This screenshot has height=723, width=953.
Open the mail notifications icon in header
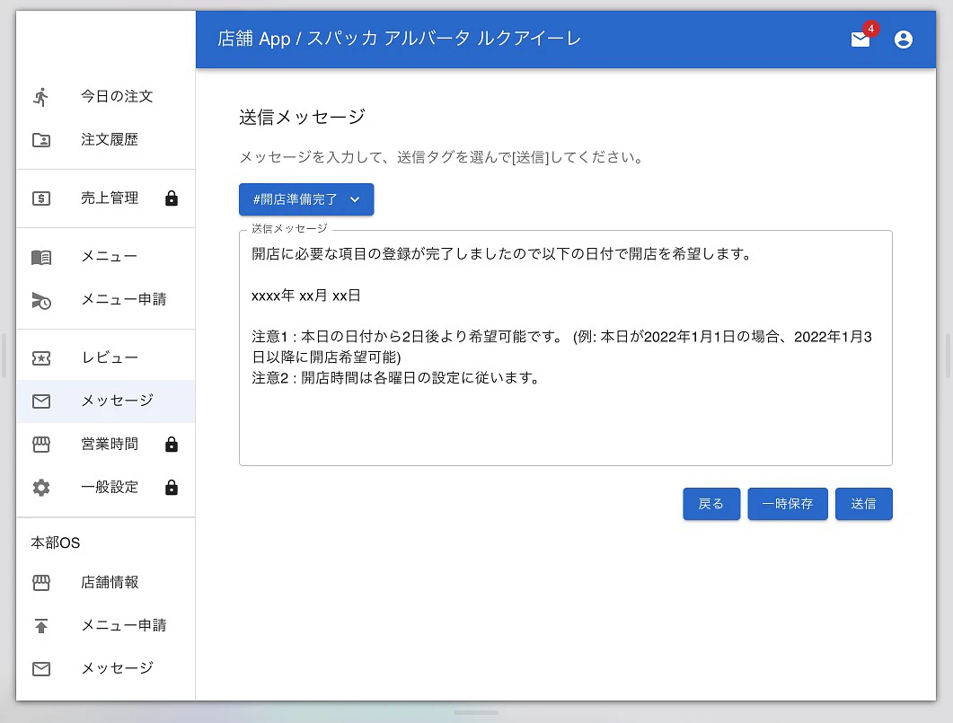point(860,40)
